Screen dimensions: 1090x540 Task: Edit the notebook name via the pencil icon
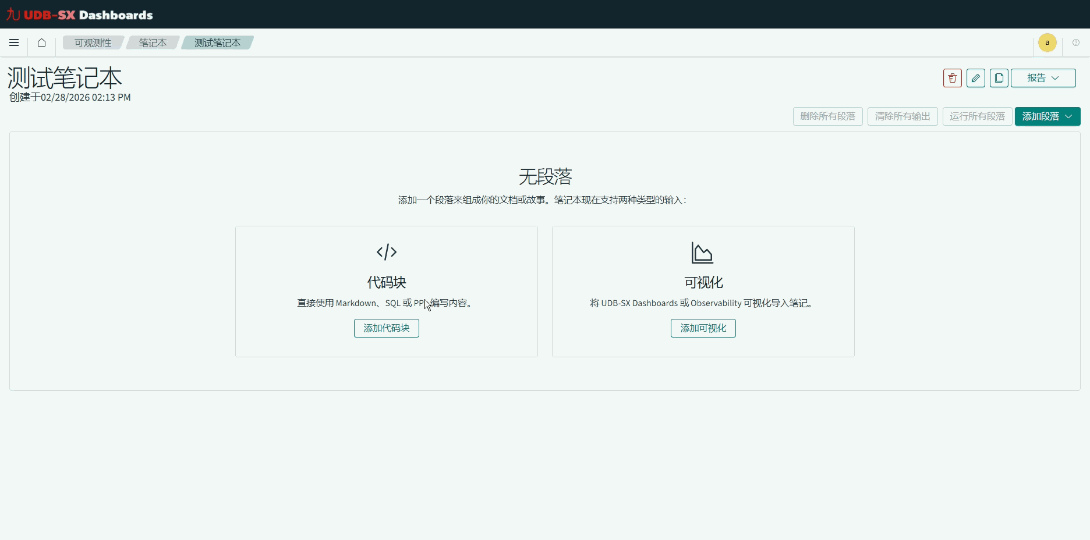pyautogui.click(x=976, y=77)
